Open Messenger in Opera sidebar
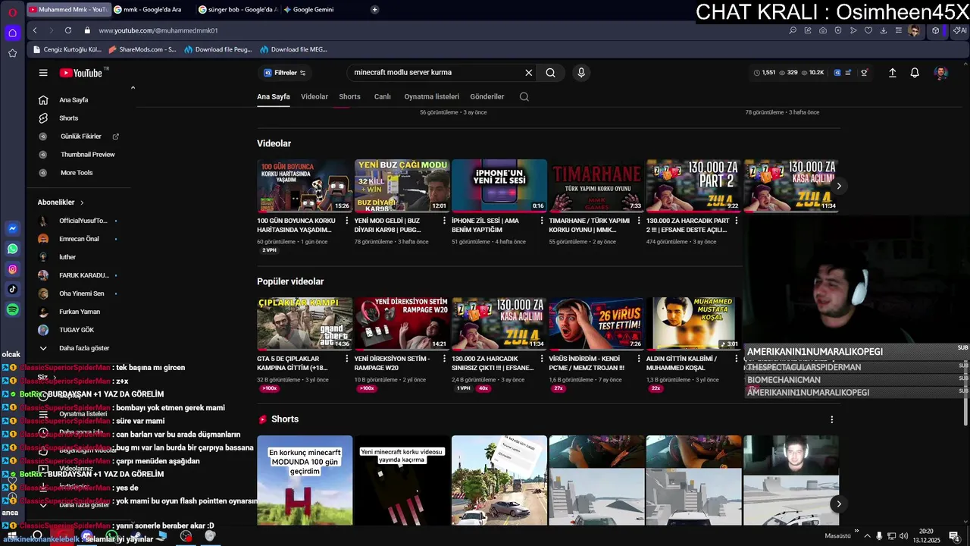Image resolution: width=970 pixels, height=546 pixels. pos(12,228)
